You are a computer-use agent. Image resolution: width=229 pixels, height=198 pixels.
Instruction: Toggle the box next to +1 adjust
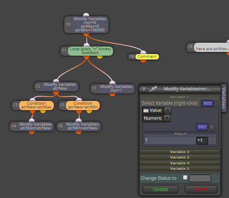[212, 141]
